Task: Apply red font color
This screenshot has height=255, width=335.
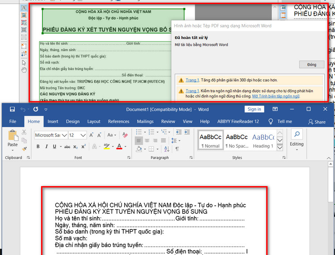Action: (x=119, y=147)
